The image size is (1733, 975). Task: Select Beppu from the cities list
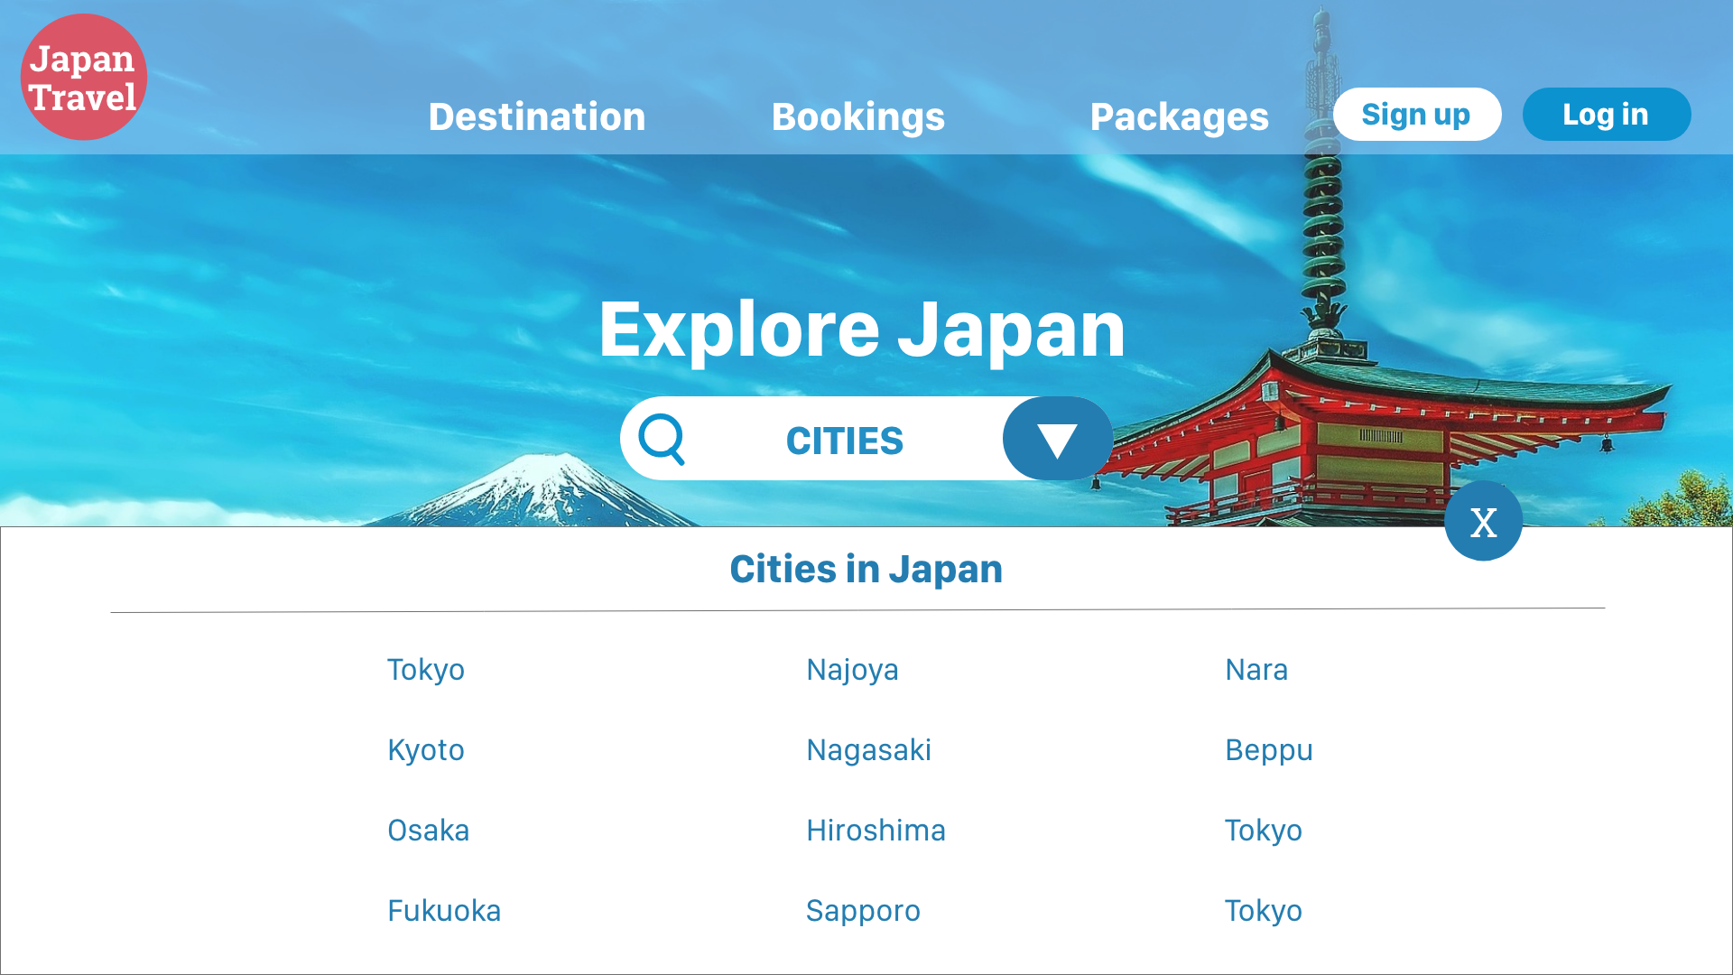coord(1269,750)
